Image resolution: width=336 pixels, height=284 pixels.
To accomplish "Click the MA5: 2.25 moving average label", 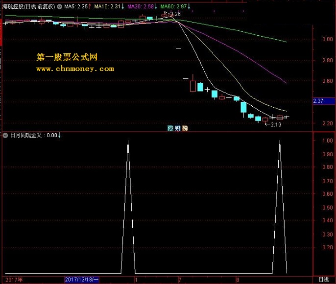I will click(x=76, y=7).
